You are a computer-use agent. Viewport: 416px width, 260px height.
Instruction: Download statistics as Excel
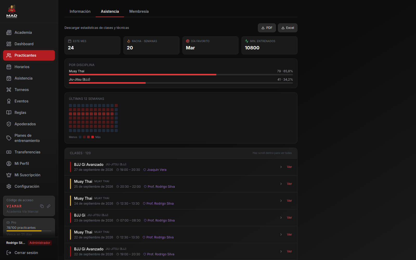288,28
